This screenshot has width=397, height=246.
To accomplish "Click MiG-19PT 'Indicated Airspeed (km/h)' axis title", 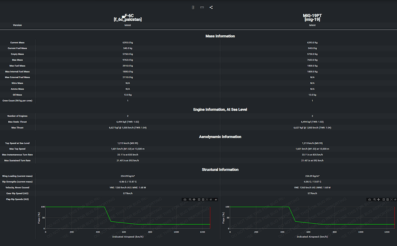I will tap(312, 236).
